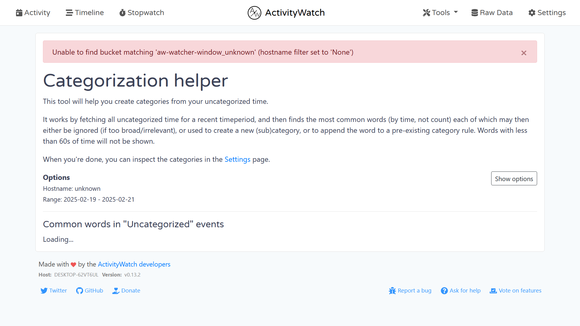Click the Show options button
This screenshot has height=326, width=580.
tap(514, 179)
